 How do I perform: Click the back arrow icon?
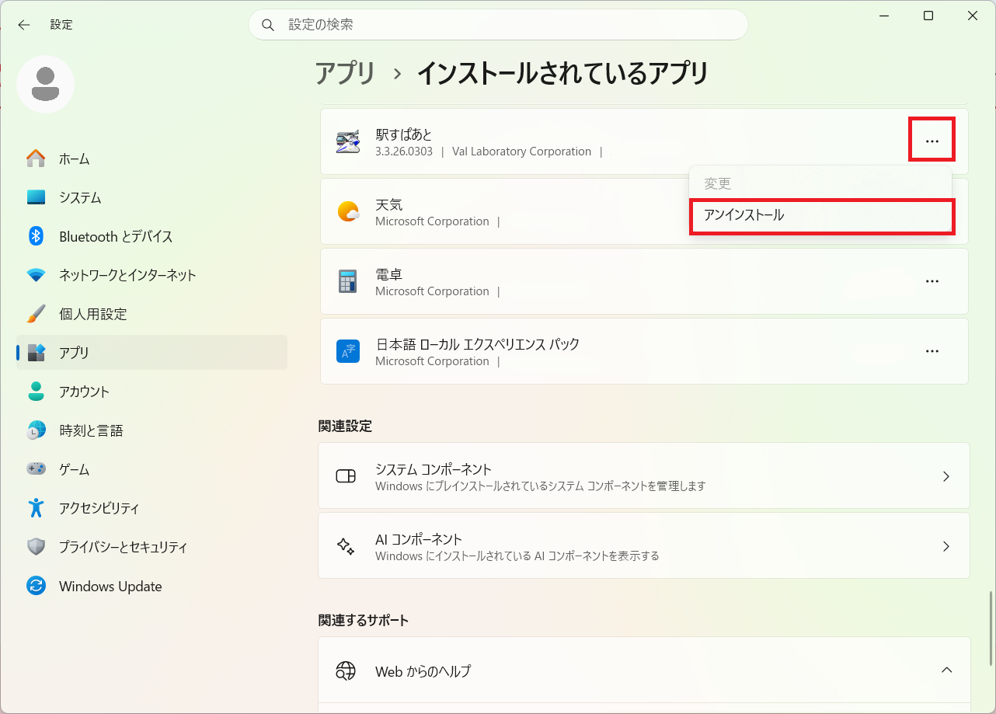coord(24,25)
